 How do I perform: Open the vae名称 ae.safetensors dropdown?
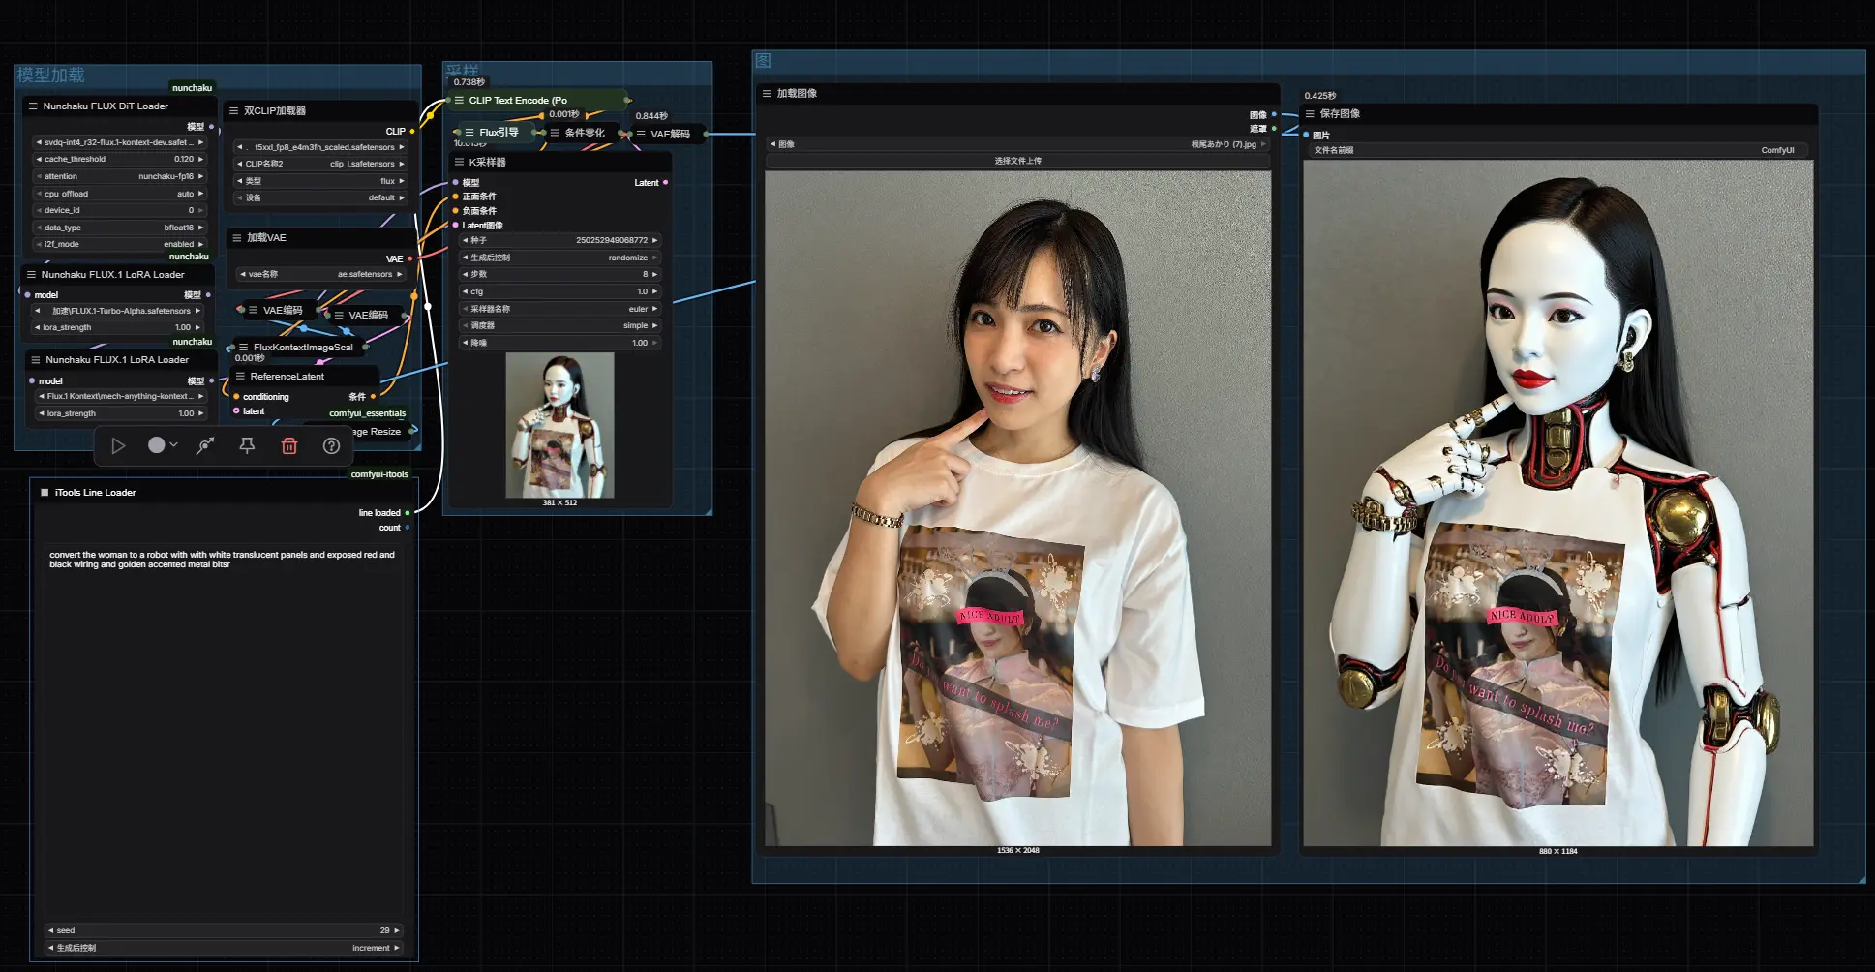(320, 275)
